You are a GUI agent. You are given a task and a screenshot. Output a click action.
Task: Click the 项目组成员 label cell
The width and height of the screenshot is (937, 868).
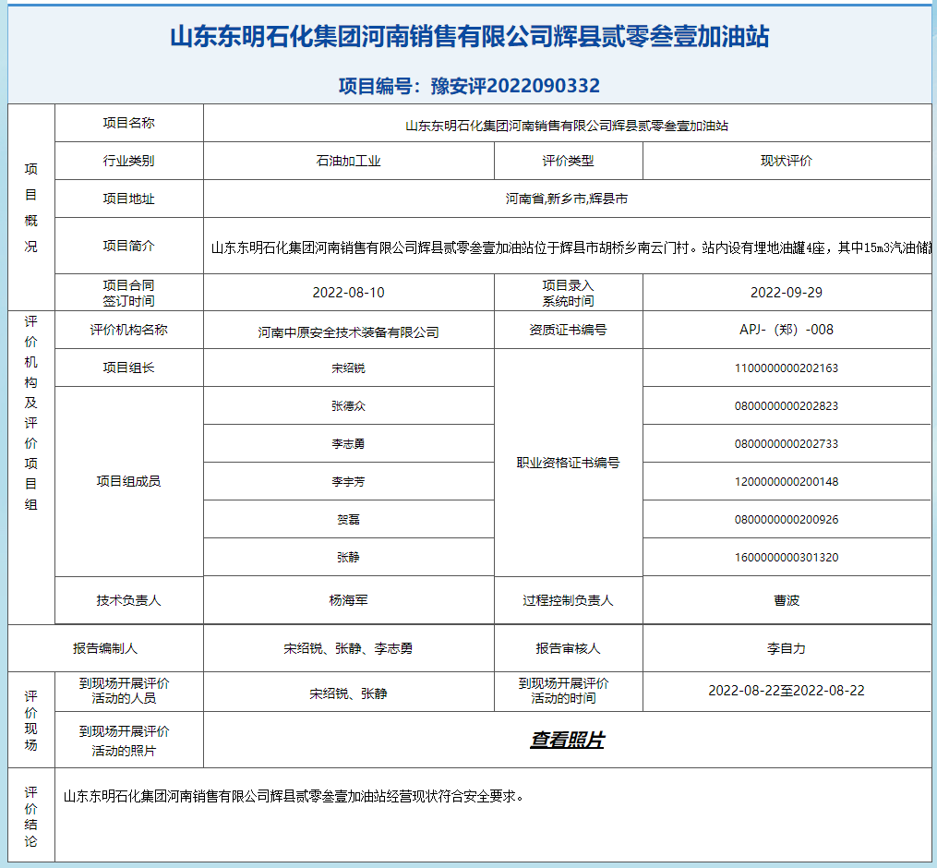coord(129,481)
